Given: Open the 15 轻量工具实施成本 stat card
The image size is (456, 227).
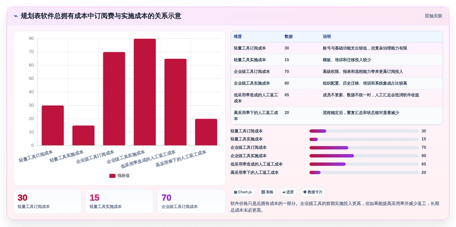Looking at the screenshot, I should click(119, 201).
